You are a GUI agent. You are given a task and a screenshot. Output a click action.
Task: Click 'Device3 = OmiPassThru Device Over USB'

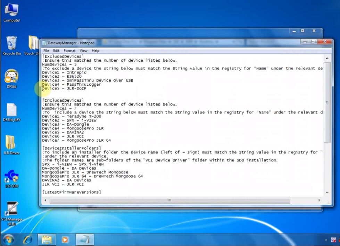pos(88,80)
